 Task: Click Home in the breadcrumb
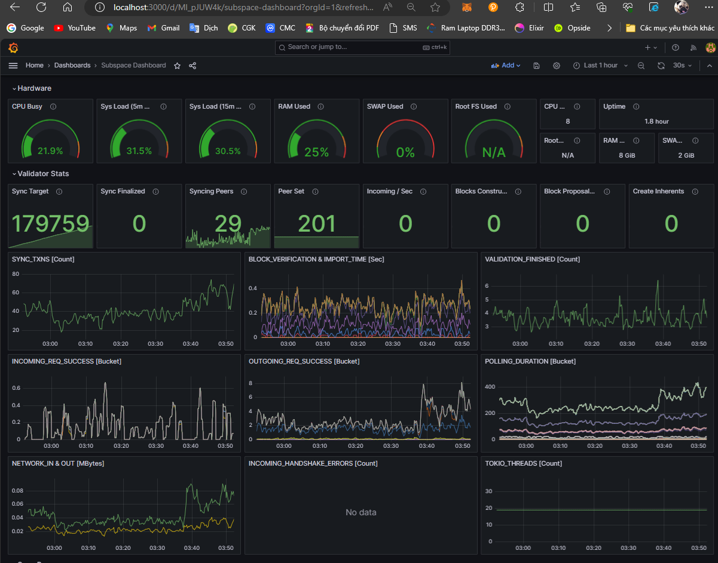coord(34,65)
